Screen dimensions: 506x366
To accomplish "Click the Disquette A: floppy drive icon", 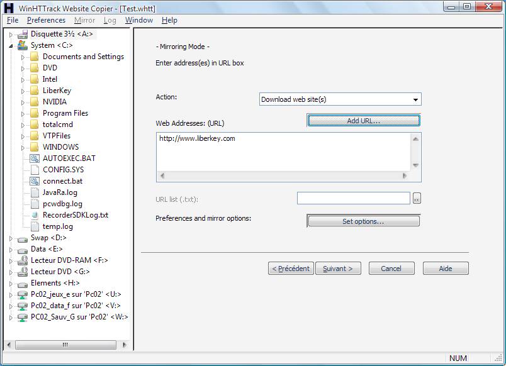I will point(22,34).
